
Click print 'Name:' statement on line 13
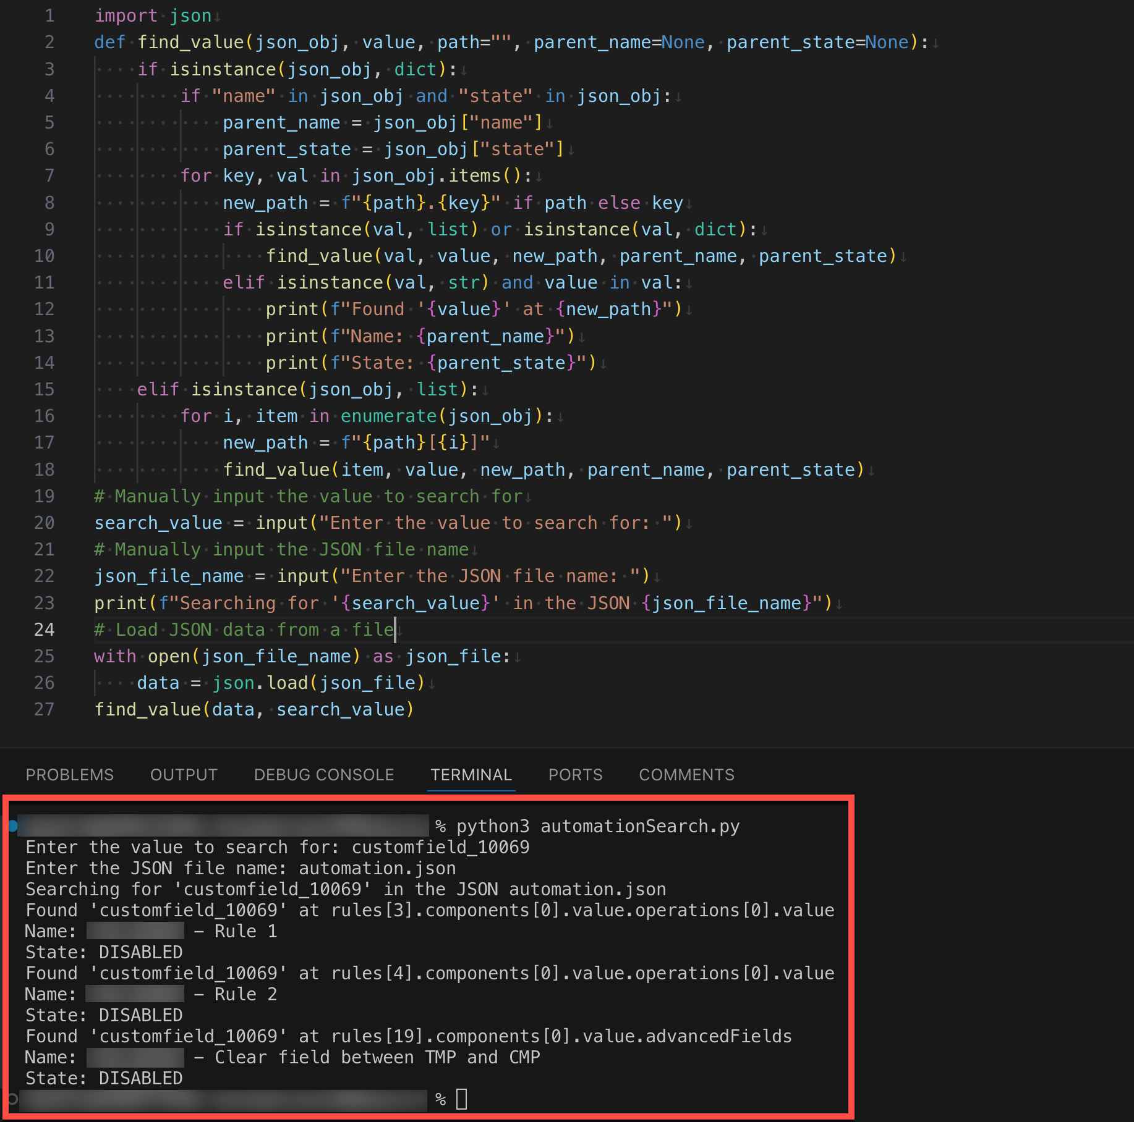tap(420, 336)
